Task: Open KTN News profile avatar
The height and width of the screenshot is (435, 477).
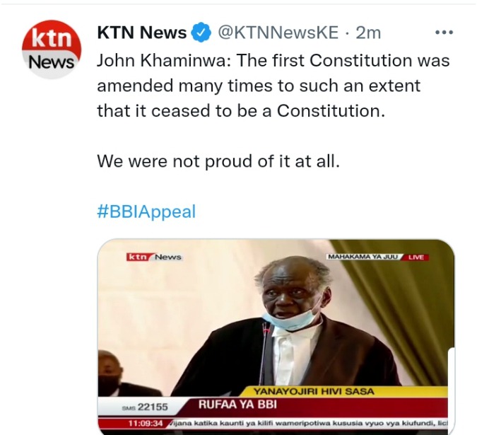Action: click(52, 50)
